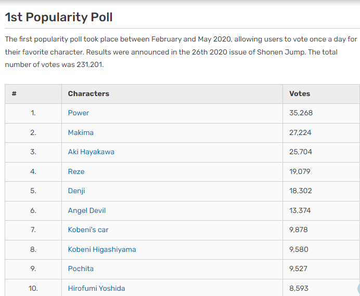Click the Characters column header
This screenshot has width=360, height=296.
click(88, 94)
